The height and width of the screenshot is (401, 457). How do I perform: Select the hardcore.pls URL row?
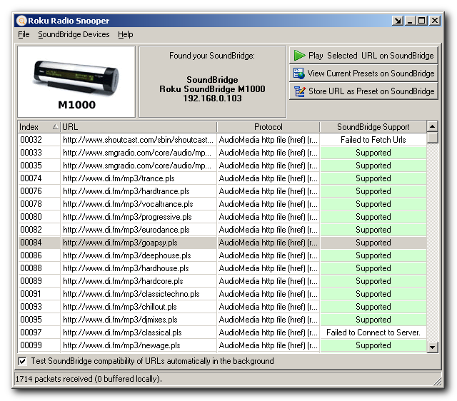[222, 281]
